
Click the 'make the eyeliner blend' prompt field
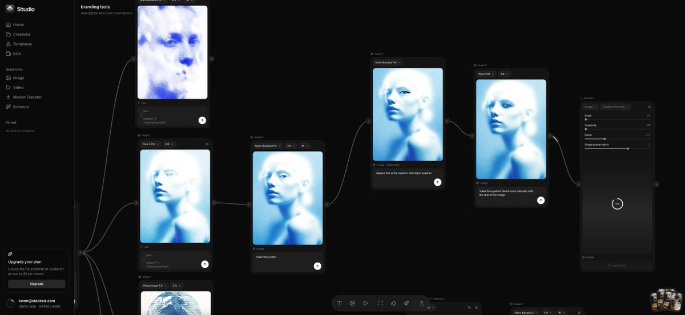click(511, 196)
